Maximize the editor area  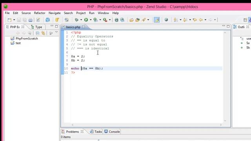point(228,26)
